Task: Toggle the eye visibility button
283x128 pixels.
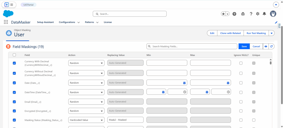Action: pos(266,46)
